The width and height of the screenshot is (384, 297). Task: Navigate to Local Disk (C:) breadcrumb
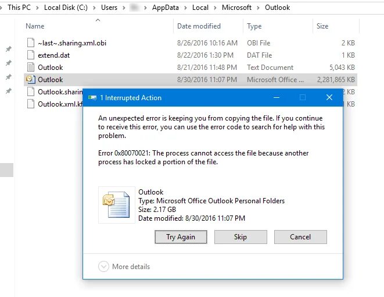point(66,8)
